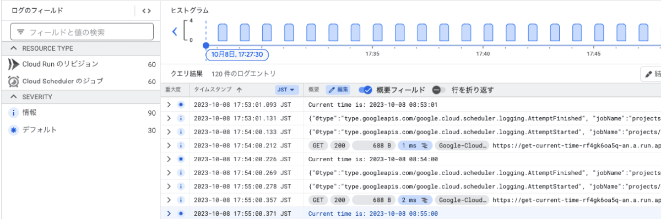Click the latency trace icon in the 2 ms chip
This screenshot has width=661, height=219.
[x=425, y=200]
